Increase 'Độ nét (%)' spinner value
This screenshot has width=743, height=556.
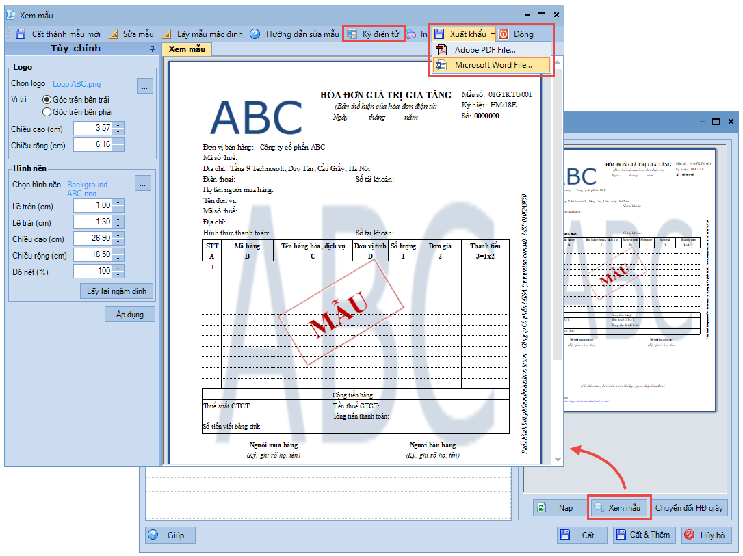pos(118,268)
